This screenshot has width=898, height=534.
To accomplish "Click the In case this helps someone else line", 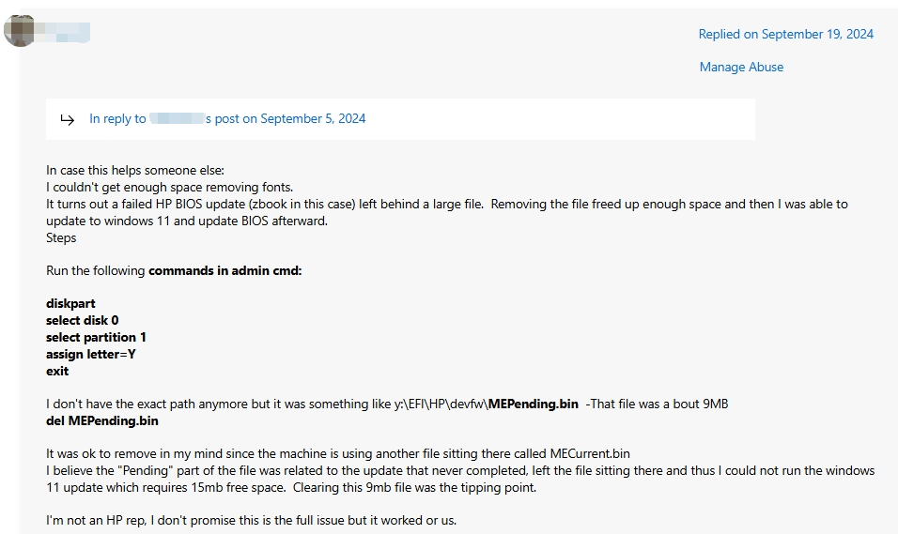I will 135,171.
